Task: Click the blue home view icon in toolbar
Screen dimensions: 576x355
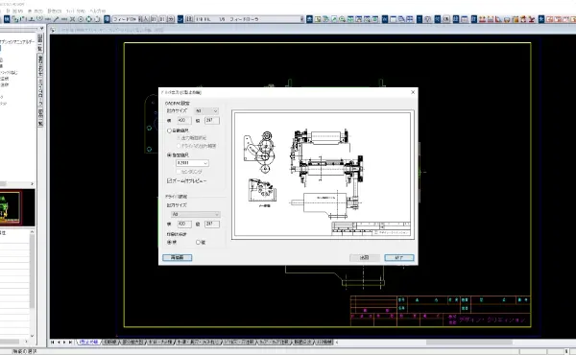Action: click(x=309, y=19)
